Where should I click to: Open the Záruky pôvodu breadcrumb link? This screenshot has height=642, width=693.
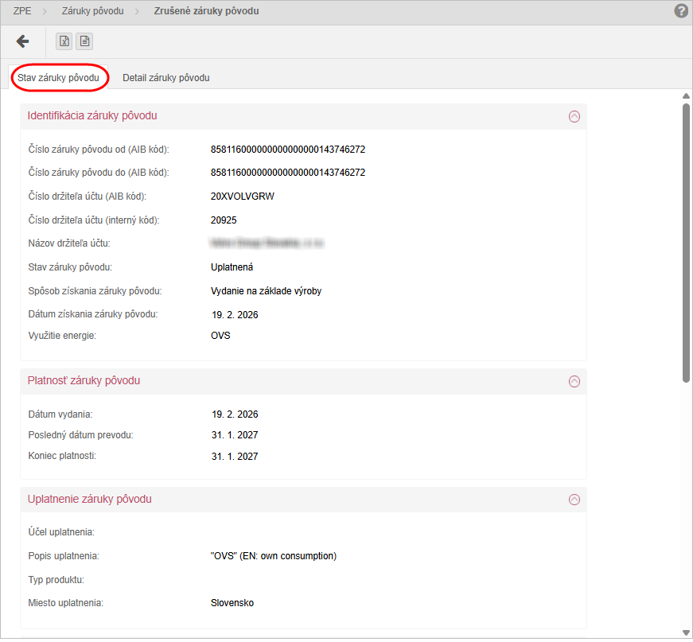click(92, 11)
